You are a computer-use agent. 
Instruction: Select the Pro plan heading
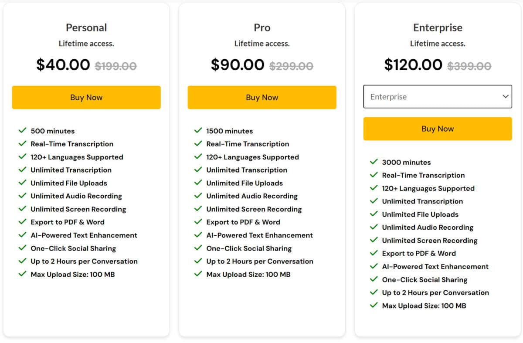click(262, 27)
